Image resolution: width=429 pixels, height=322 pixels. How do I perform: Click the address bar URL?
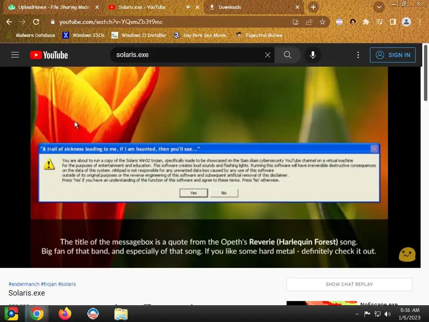[111, 22]
